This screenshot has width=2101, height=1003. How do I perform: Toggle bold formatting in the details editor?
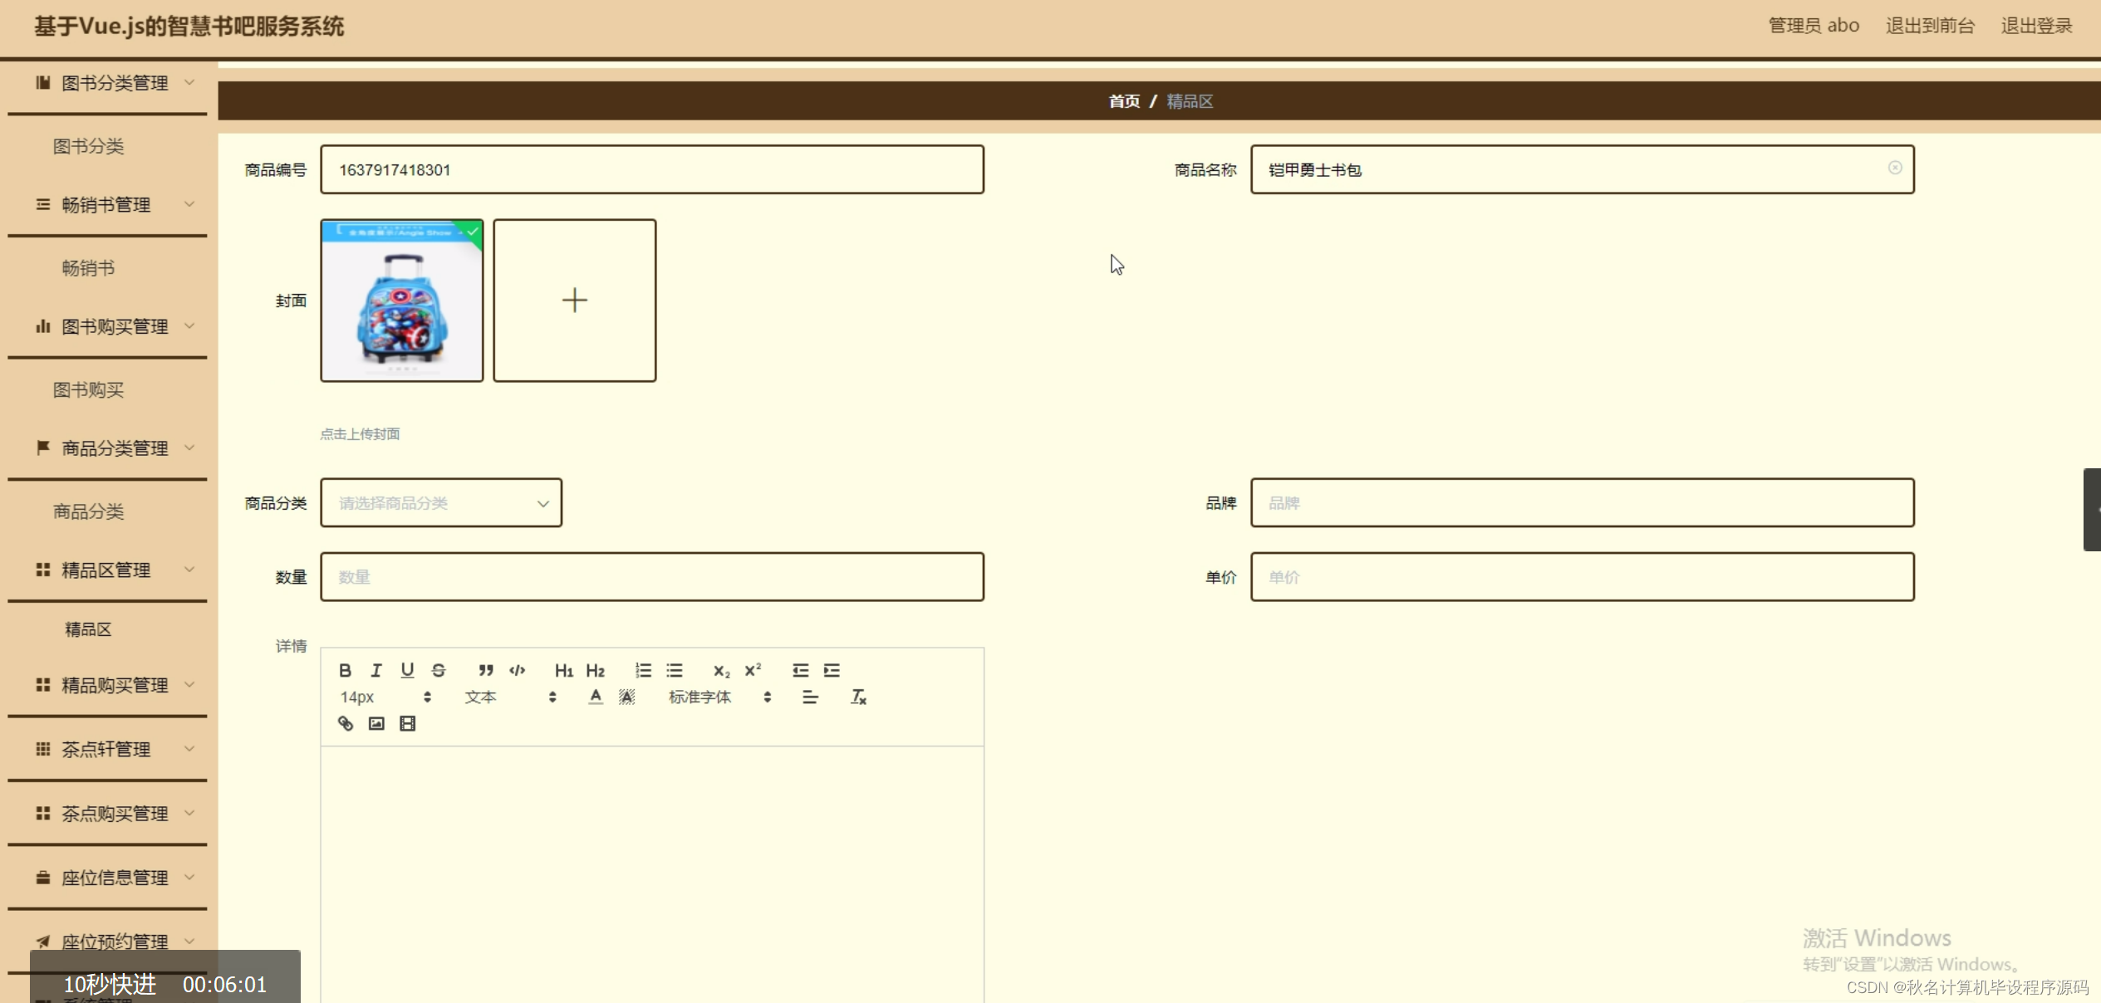pyautogui.click(x=346, y=670)
